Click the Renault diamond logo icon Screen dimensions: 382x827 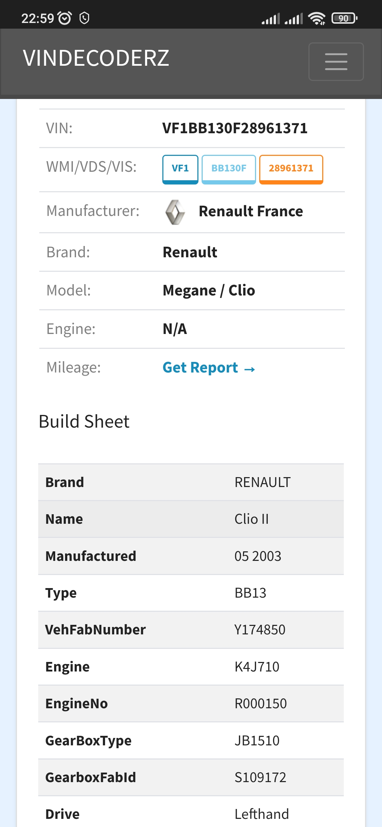point(175,212)
